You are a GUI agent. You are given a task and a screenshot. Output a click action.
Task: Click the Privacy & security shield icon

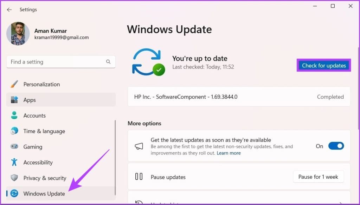coord(14,178)
